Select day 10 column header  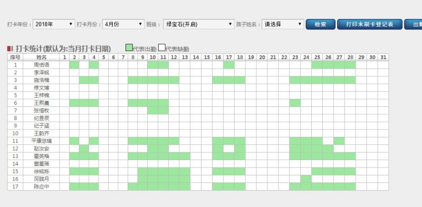click(152, 57)
